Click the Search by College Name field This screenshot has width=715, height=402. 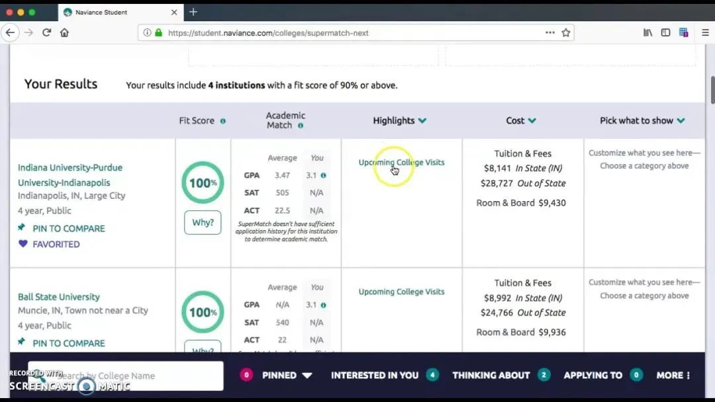tap(126, 376)
